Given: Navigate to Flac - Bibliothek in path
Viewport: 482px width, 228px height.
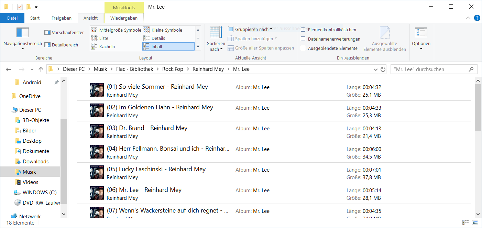Looking at the screenshot, I should [135, 69].
